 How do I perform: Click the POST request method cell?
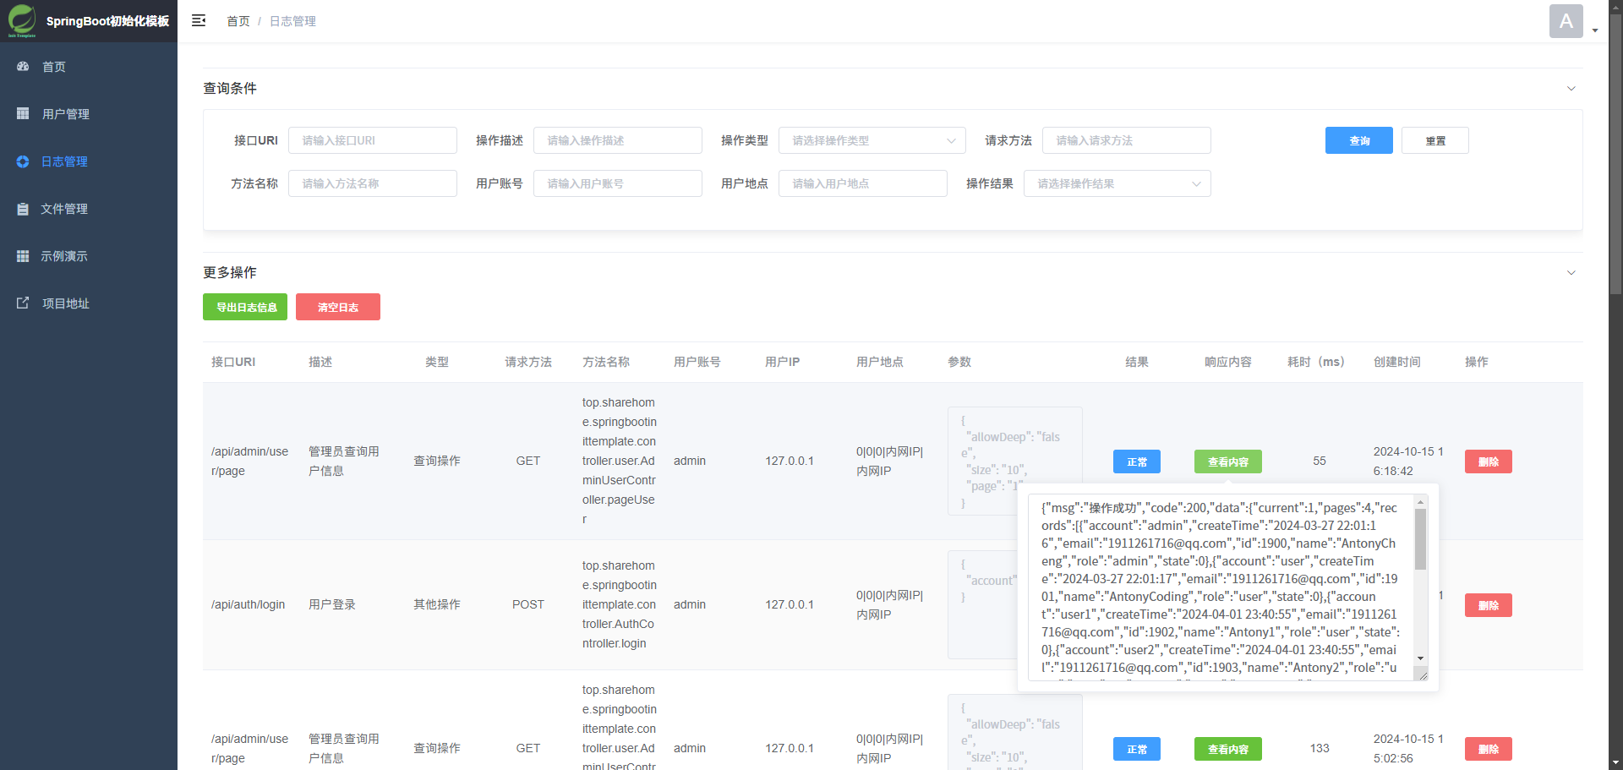click(x=528, y=604)
